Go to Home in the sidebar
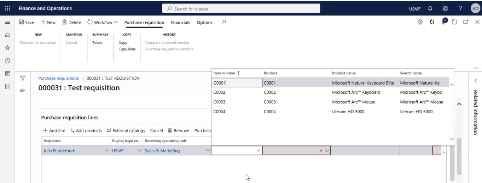This screenshot has width=482, height=183. 7,35
